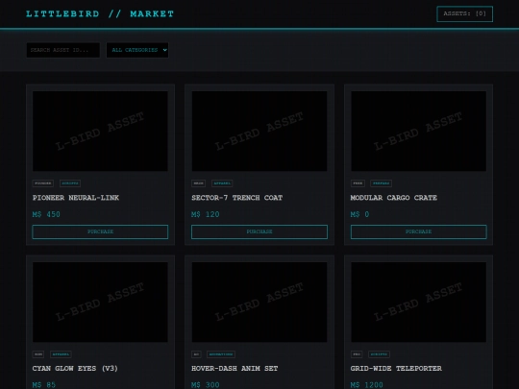This screenshot has height=389, width=519.
Task: Click the PIONEER NEURAL-LINK title
Action: pos(76,198)
